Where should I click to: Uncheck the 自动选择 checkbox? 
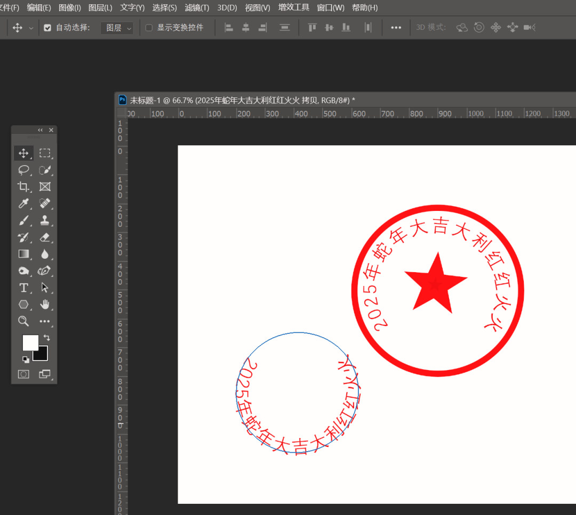[47, 28]
